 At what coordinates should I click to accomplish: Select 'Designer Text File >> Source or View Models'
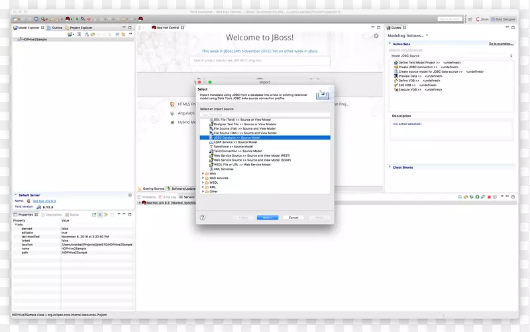coord(244,124)
